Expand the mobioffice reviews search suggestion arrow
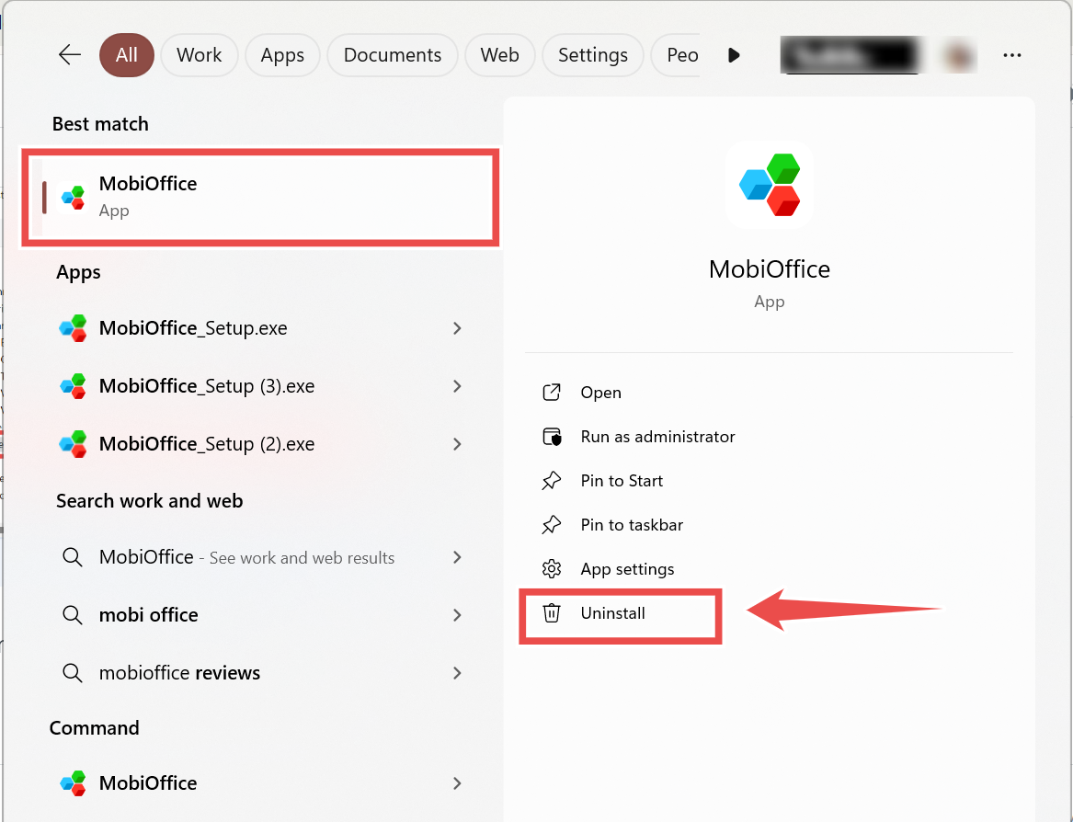This screenshot has height=822, width=1073. (x=457, y=673)
